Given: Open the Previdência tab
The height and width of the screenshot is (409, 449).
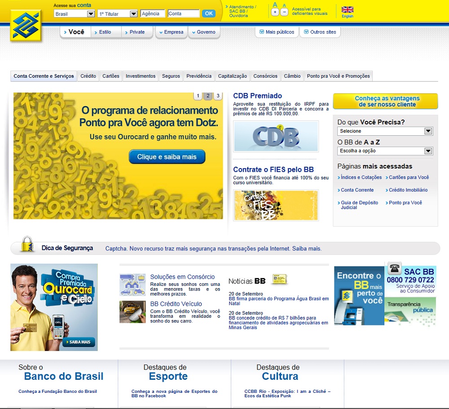Looking at the screenshot, I should 199,76.
